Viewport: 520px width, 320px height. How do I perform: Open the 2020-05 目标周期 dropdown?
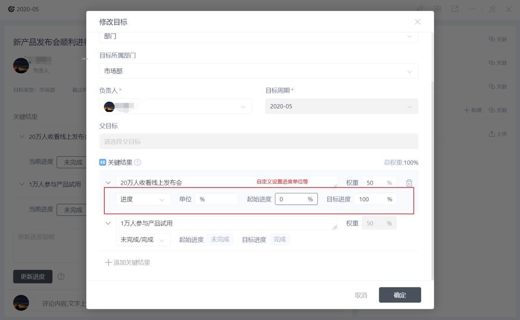pos(342,106)
